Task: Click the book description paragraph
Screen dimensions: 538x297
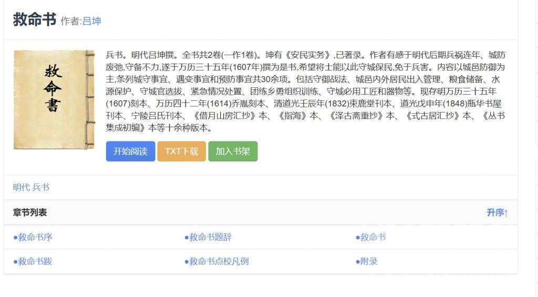Action: tap(305, 91)
